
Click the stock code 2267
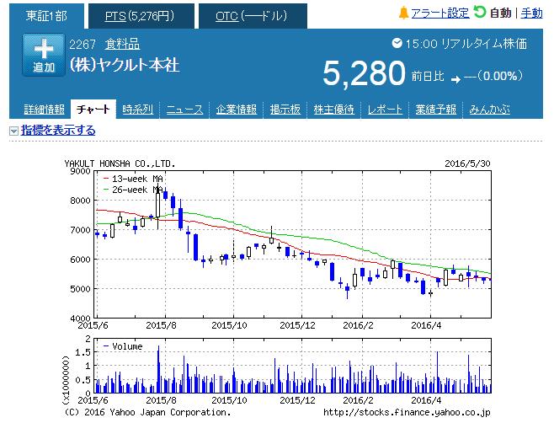pos(82,45)
